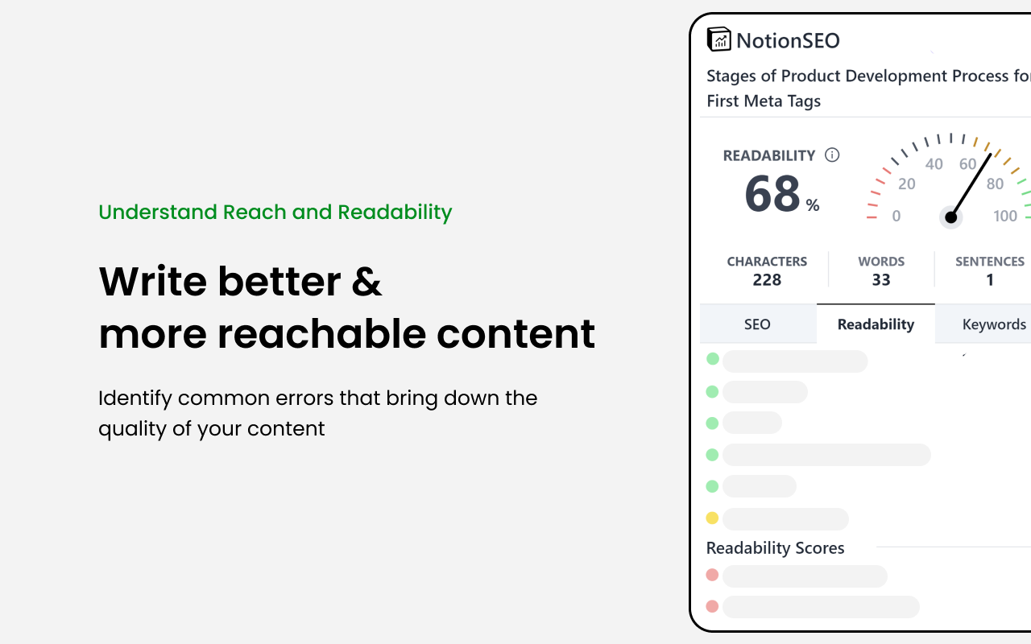Viewport: 1031px width, 644px height.
Task: Select the Readability tab
Action: (876, 324)
